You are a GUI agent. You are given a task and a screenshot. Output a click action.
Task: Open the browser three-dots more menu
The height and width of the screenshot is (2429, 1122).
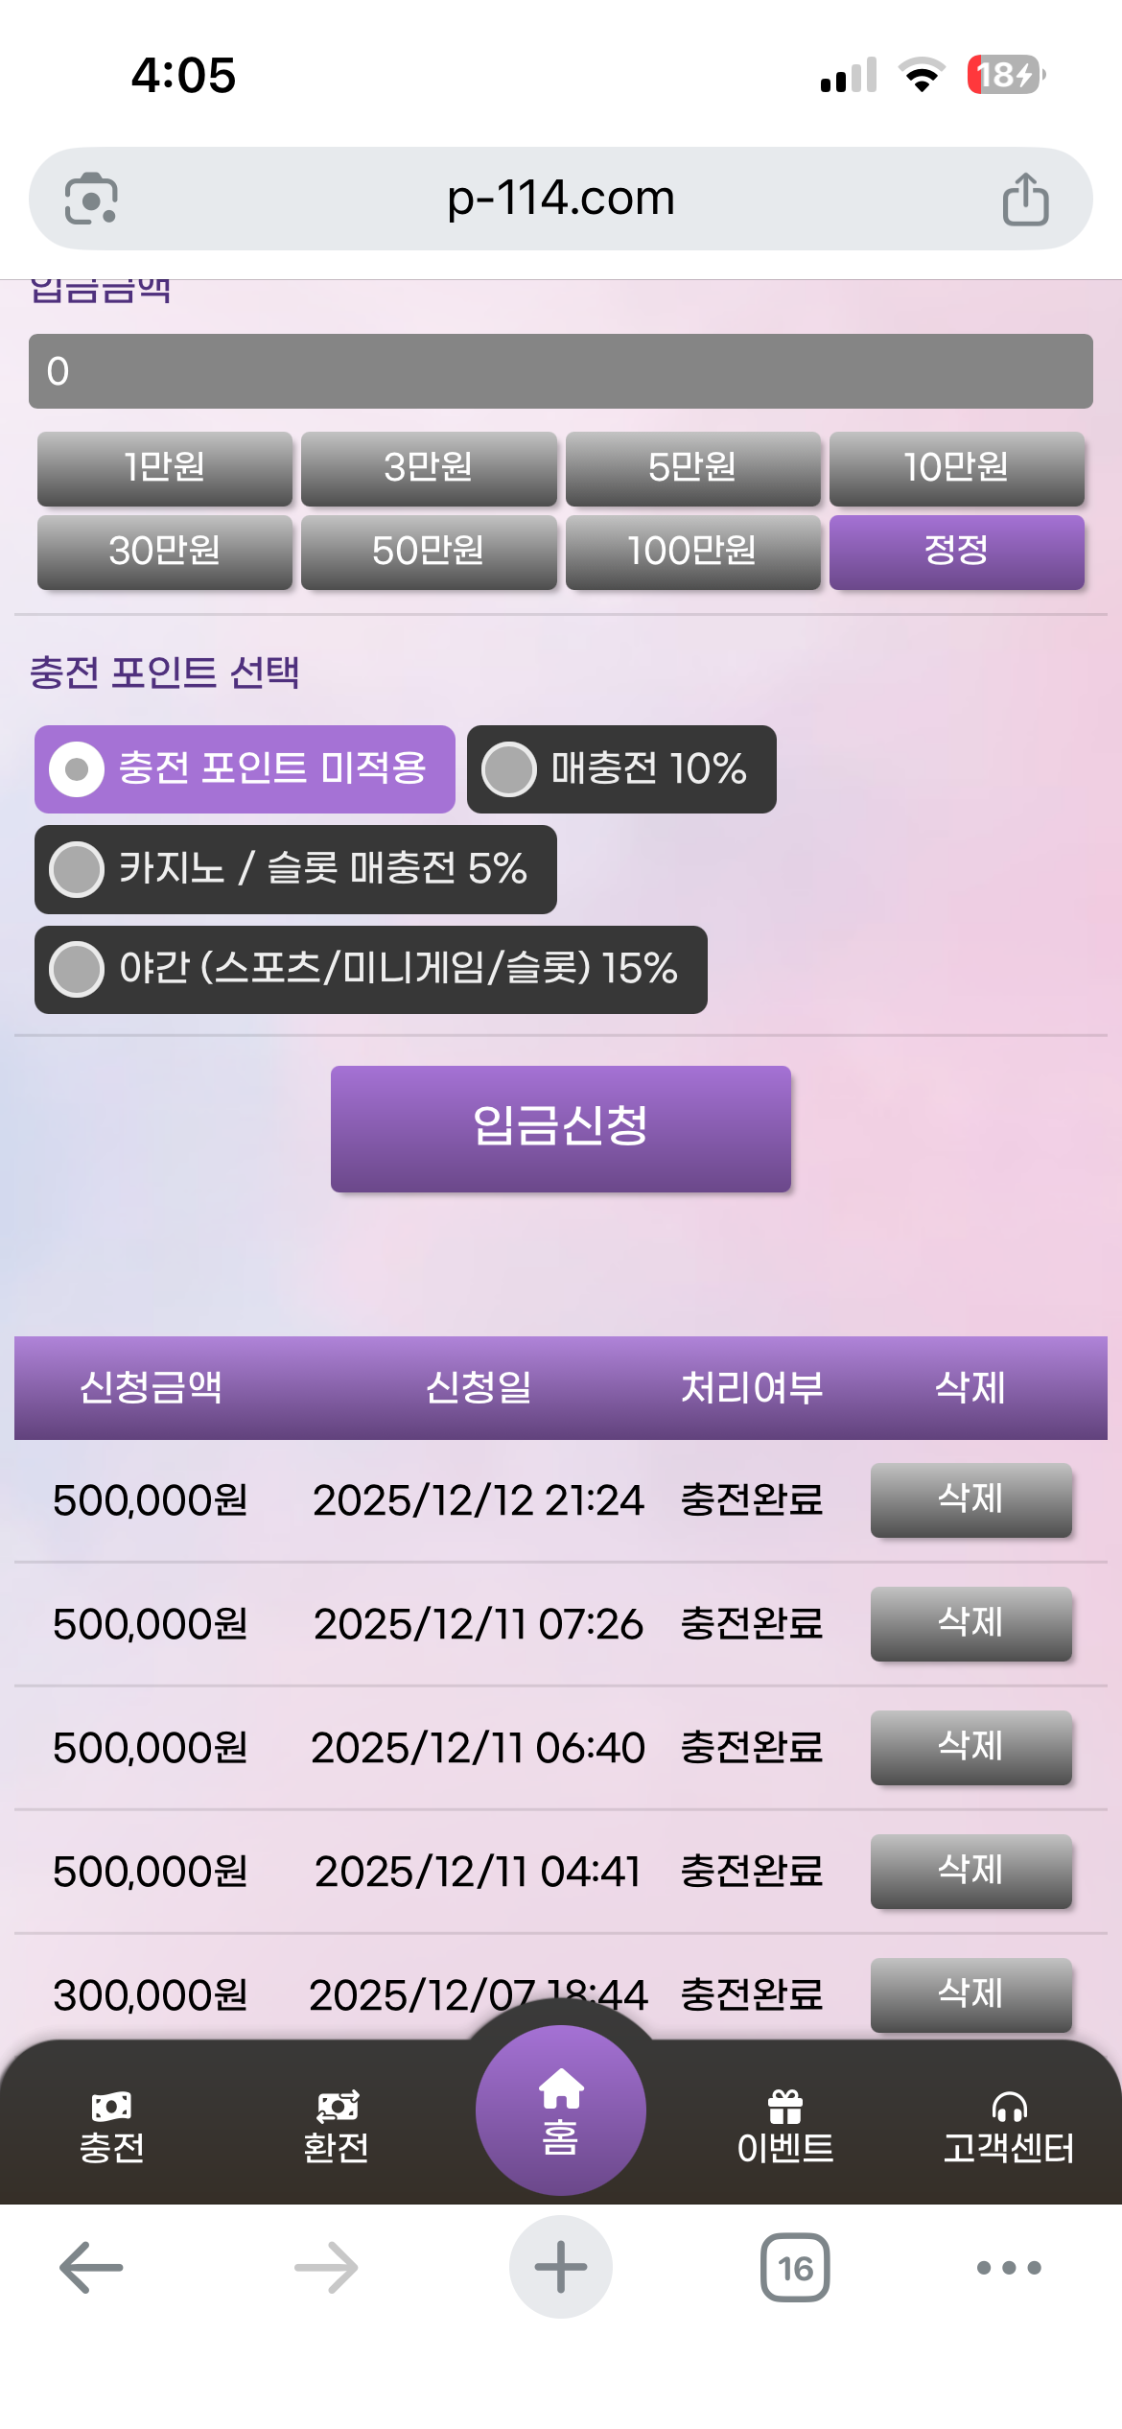[x=1008, y=2268]
